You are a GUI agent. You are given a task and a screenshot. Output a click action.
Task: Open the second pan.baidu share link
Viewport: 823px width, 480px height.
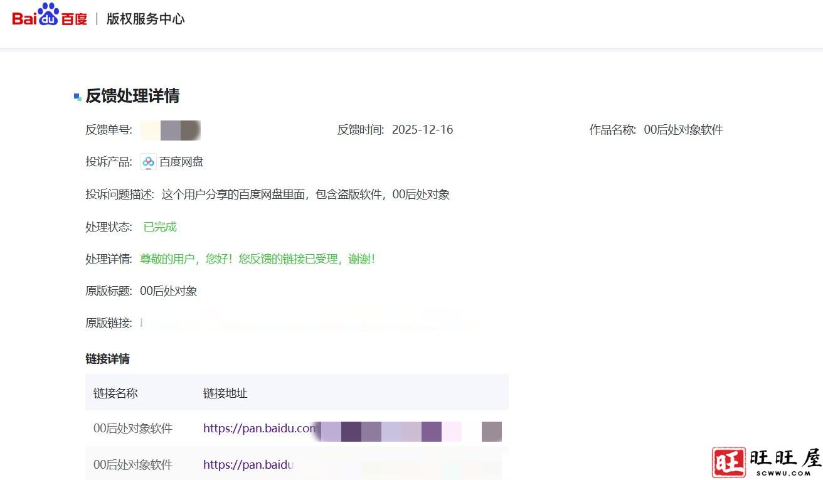click(x=249, y=464)
